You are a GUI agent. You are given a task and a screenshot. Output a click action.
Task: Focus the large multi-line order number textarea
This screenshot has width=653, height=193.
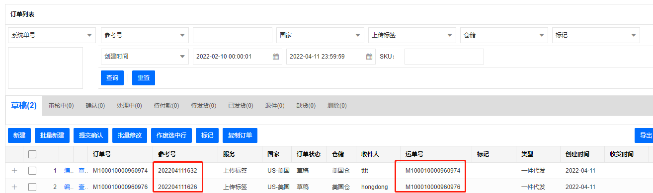point(46,68)
